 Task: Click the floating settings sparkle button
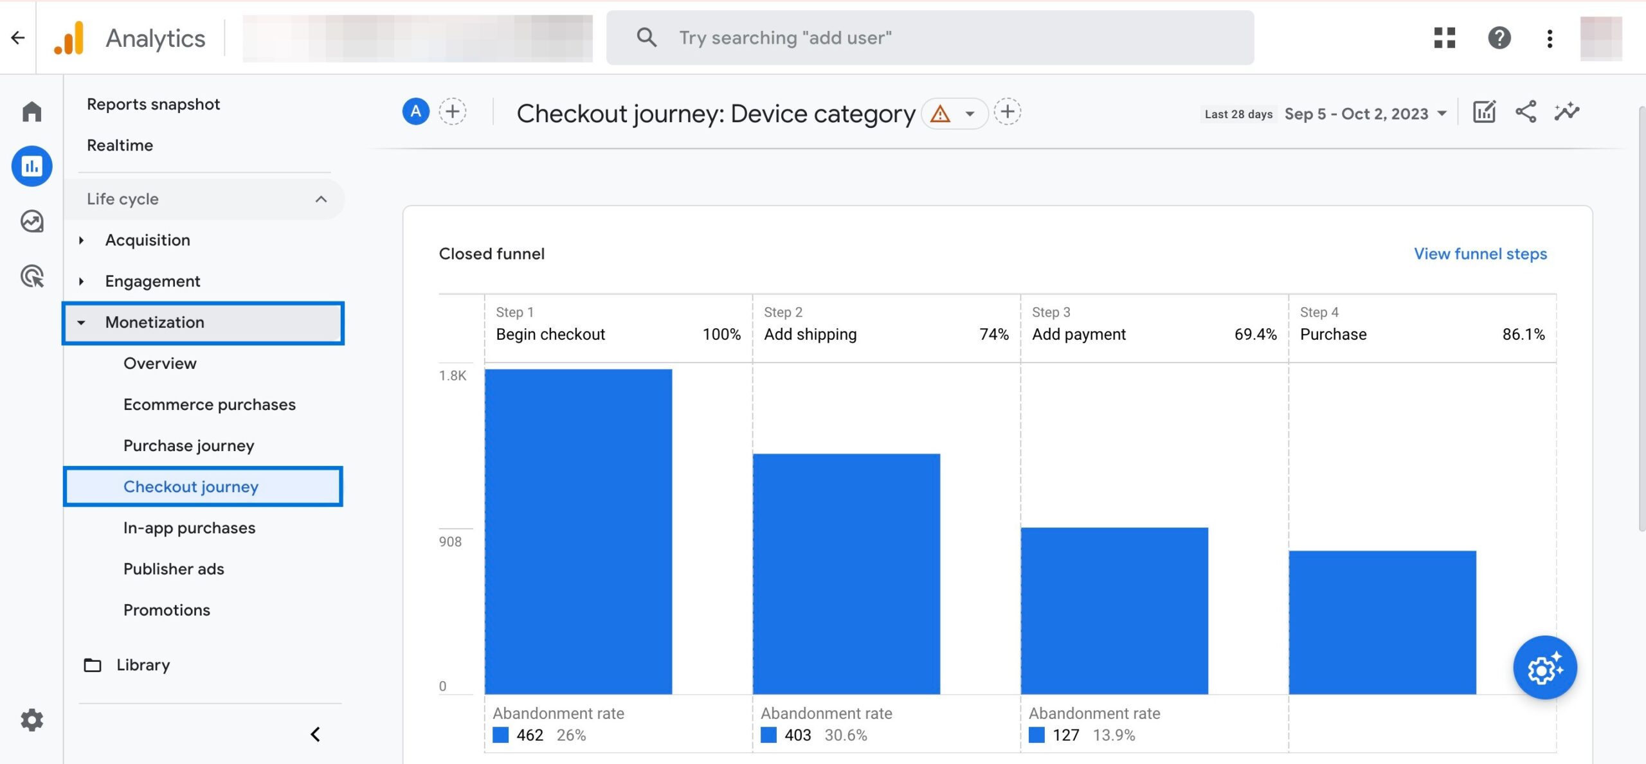click(1544, 668)
